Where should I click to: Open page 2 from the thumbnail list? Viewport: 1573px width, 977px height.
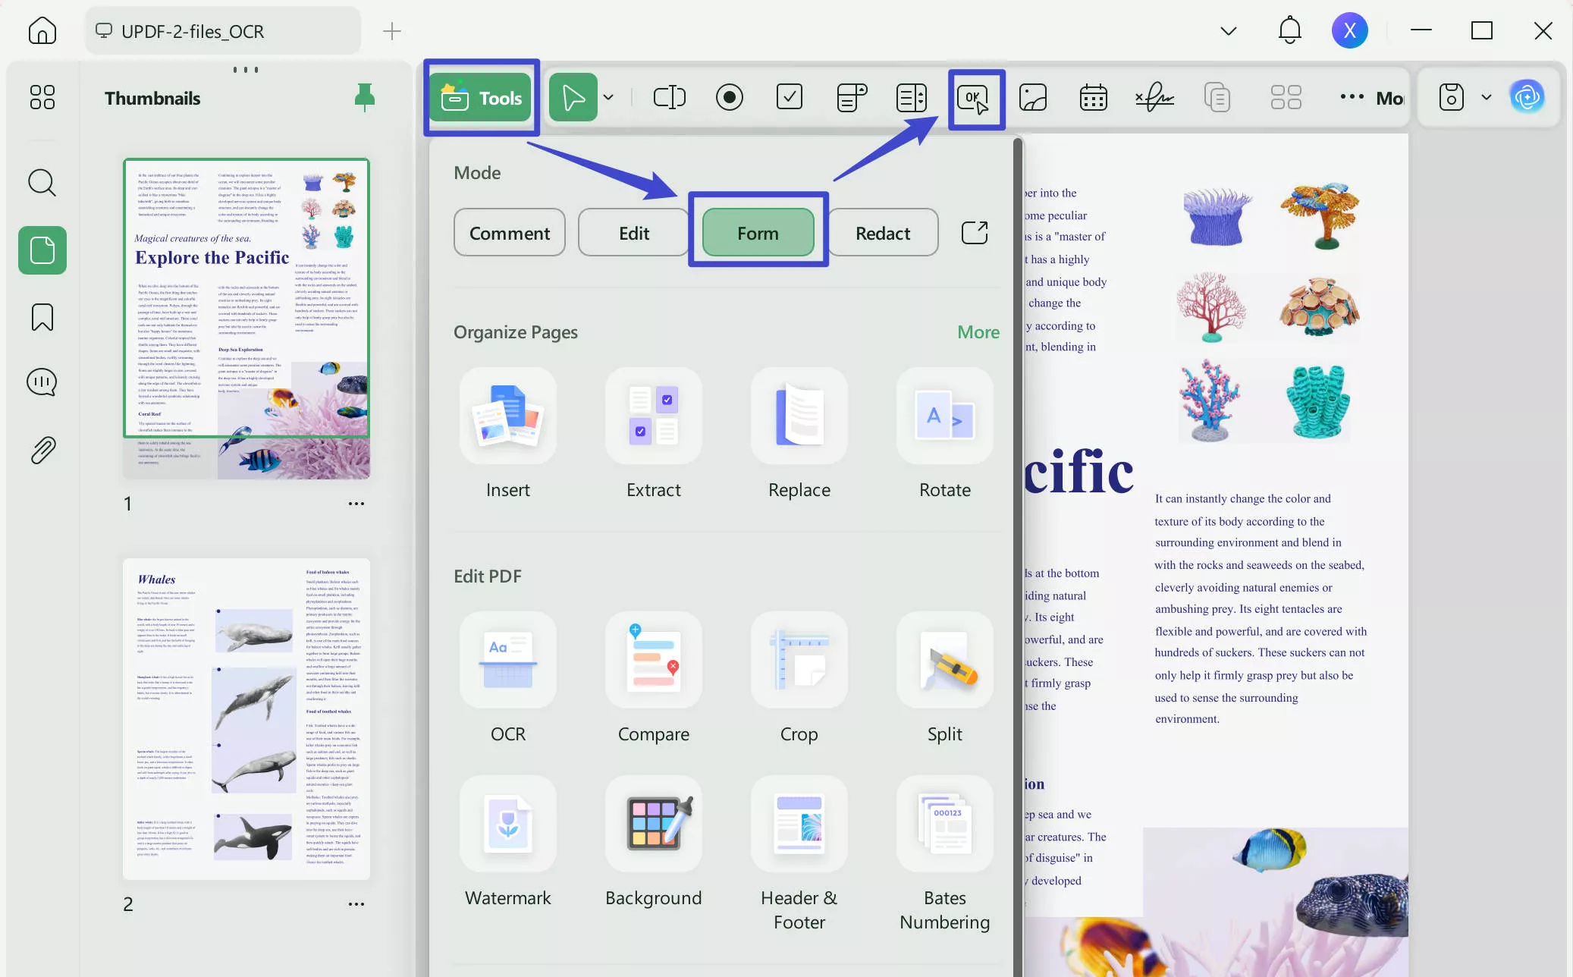coord(246,719)
